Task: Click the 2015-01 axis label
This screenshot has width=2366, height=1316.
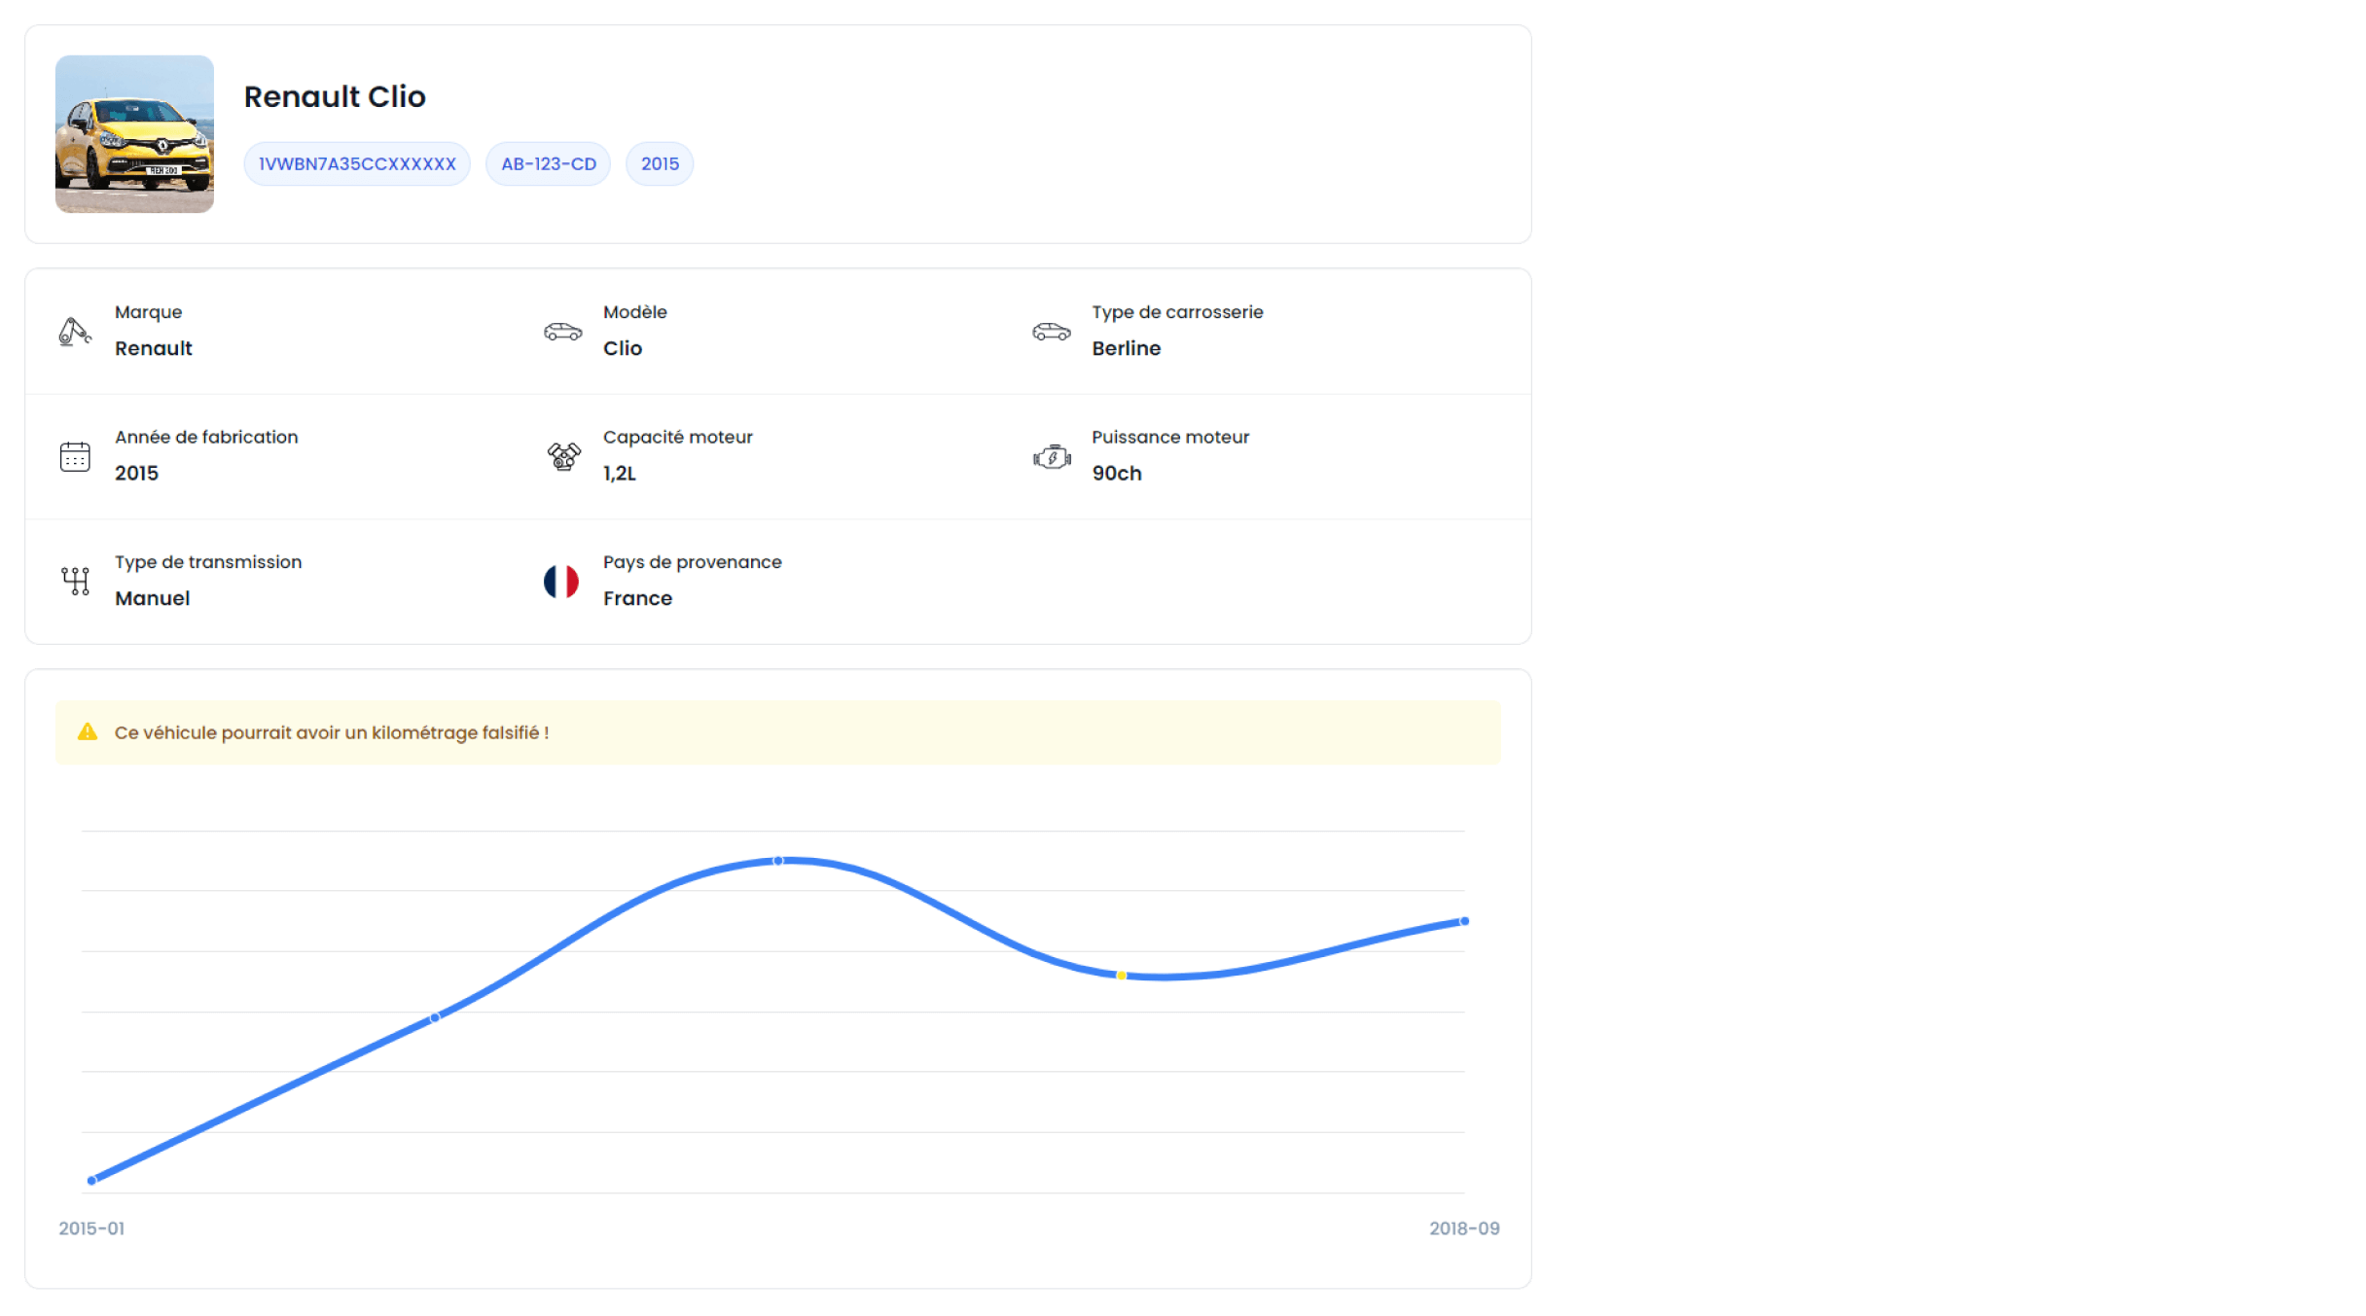Action: click(x=91, y=1228)
